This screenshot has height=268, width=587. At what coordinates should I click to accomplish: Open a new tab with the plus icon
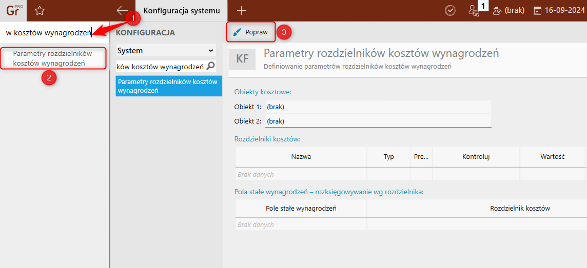pos(242,11)
